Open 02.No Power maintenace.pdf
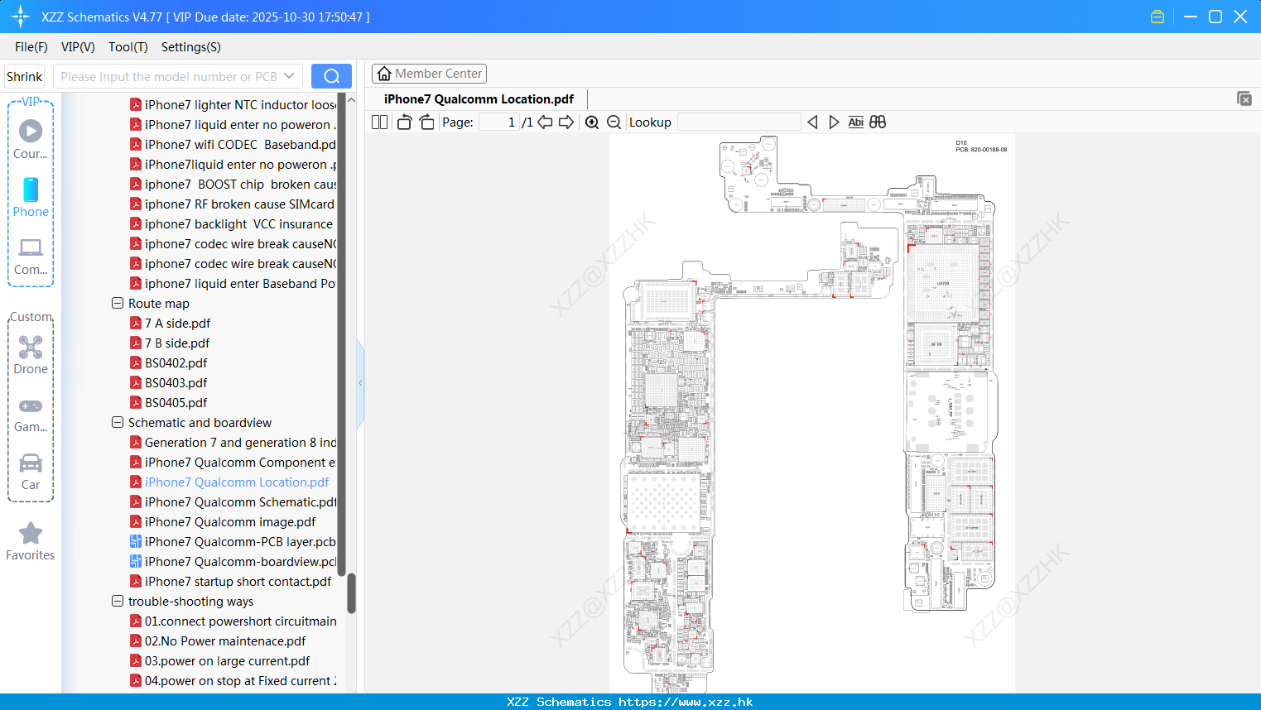The height and width of the screenshot is (710, 1261). click(225, 640)
